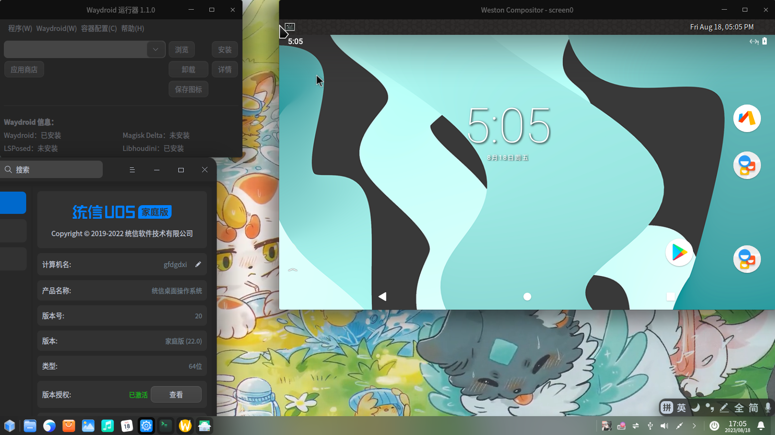Open the browser icon in dock

click(49, 426)
